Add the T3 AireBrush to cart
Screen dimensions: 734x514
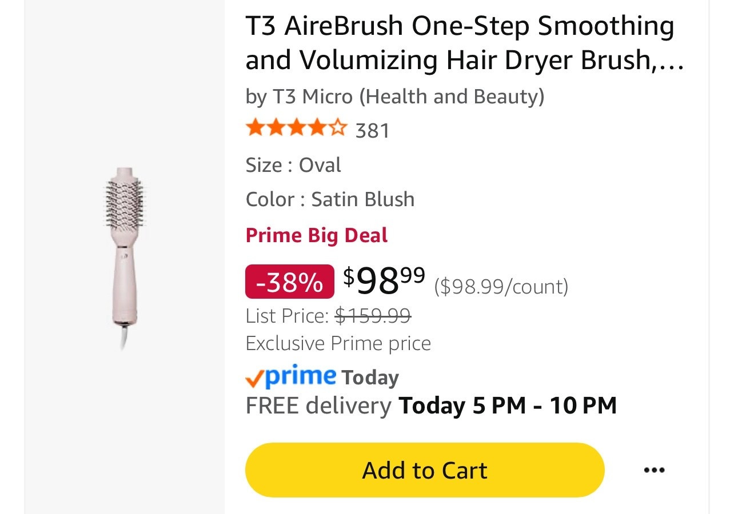tap(424, 469)
